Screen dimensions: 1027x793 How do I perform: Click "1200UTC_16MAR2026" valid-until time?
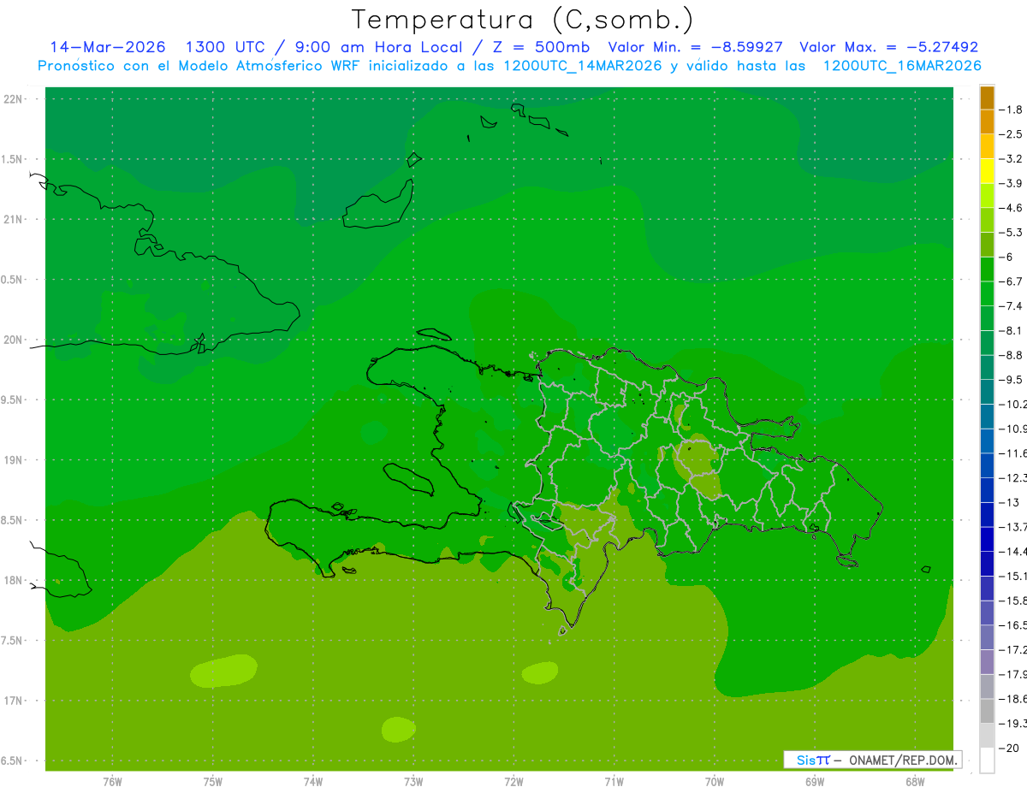(902, 66)
